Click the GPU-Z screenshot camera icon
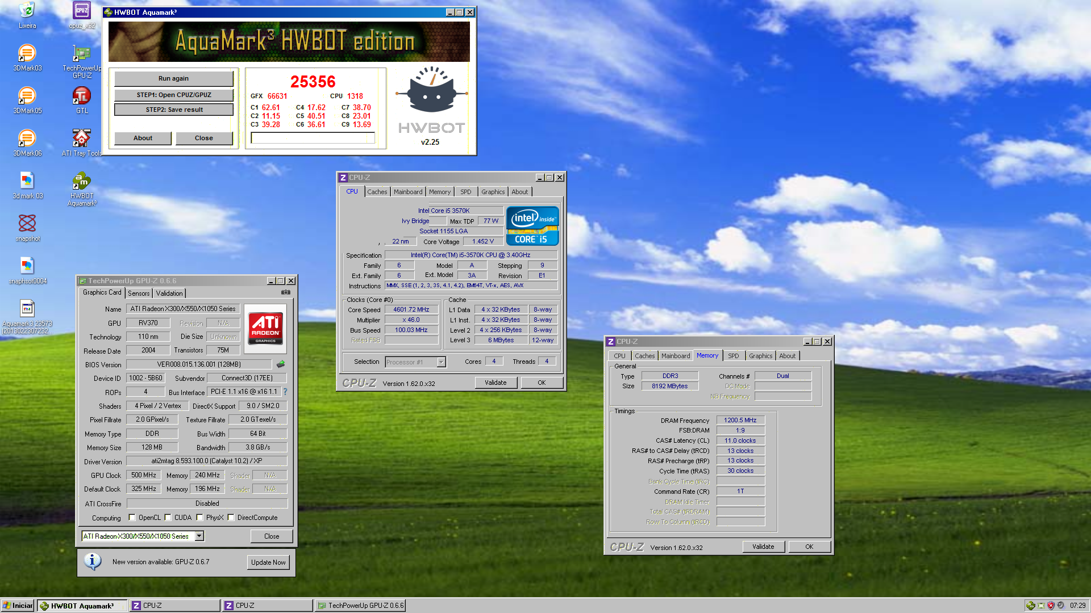Screen dimensions: 1091x613 point(286,292)
